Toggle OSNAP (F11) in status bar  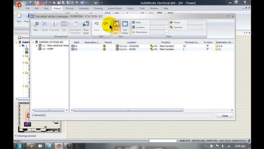click(x=239, y=141)
